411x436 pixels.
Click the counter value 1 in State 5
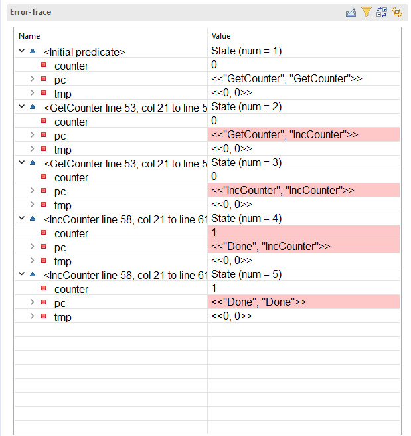click(x=214, y=288)
